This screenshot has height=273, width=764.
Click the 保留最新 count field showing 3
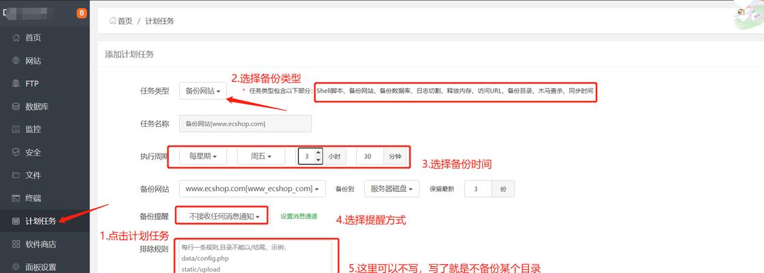point(478,189)
